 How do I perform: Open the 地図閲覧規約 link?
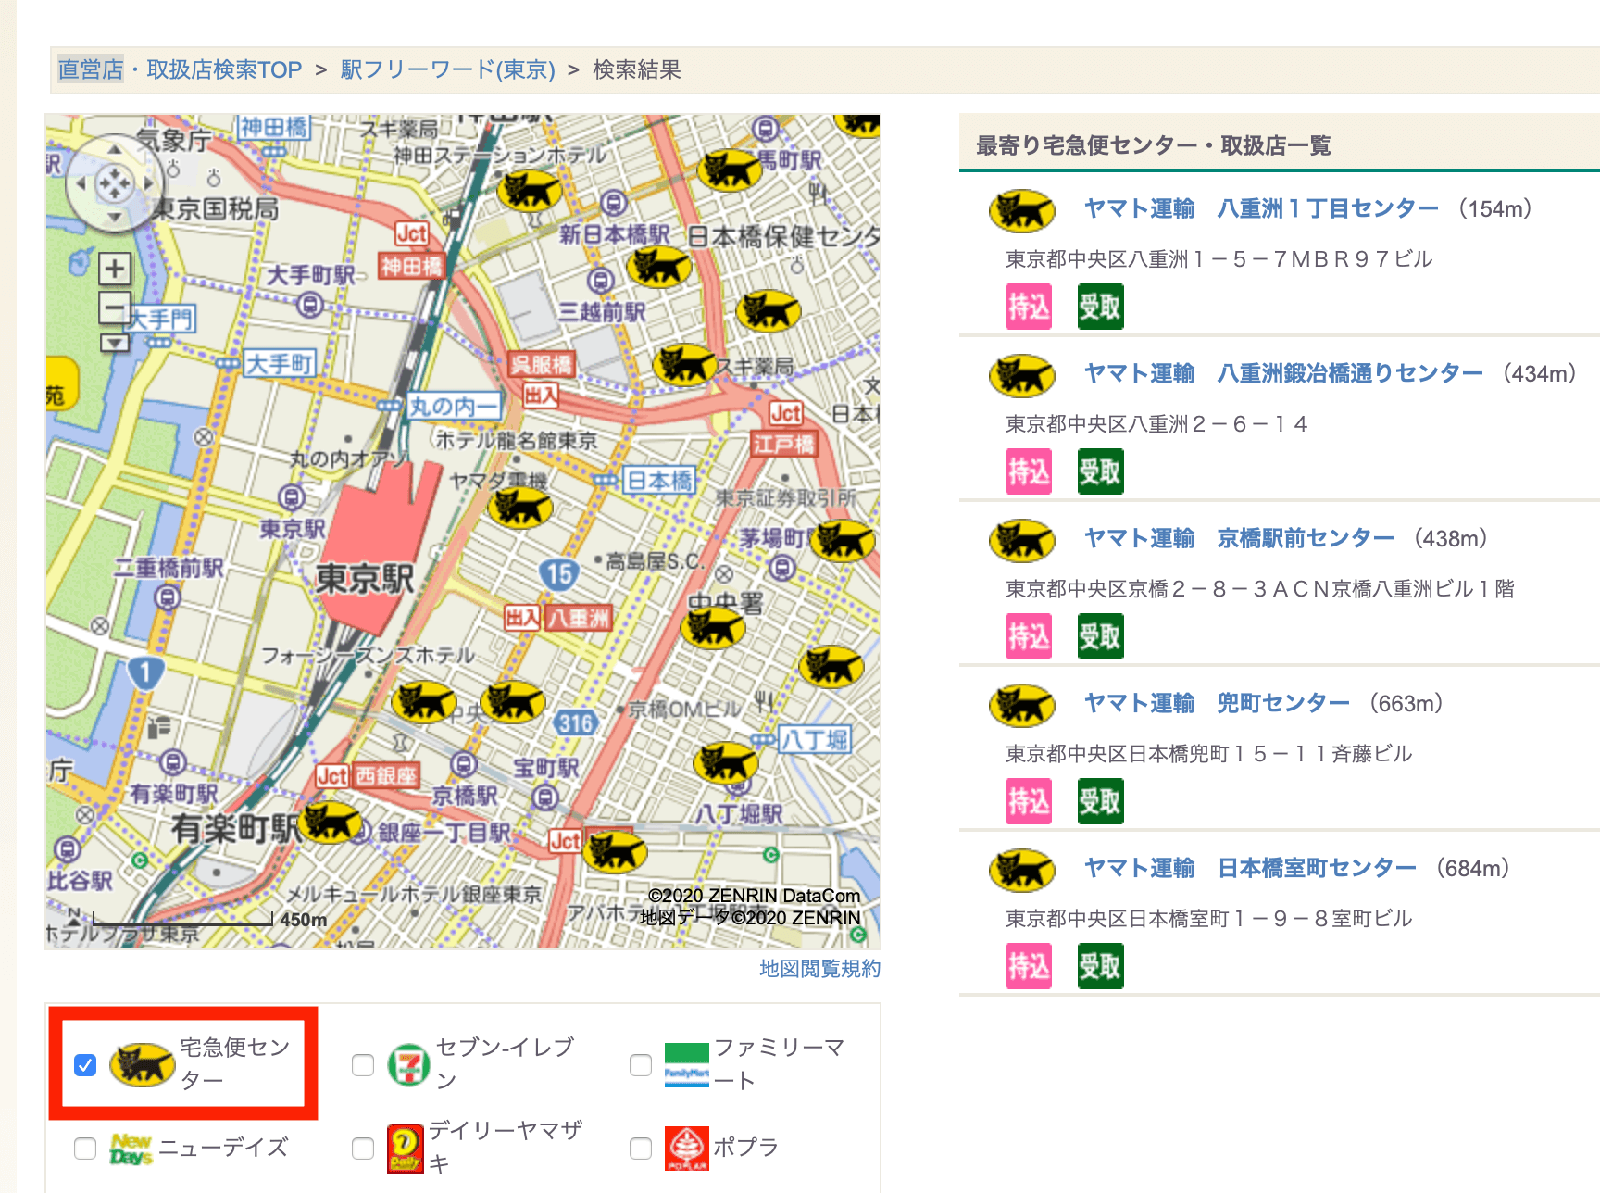pos(819,969)
